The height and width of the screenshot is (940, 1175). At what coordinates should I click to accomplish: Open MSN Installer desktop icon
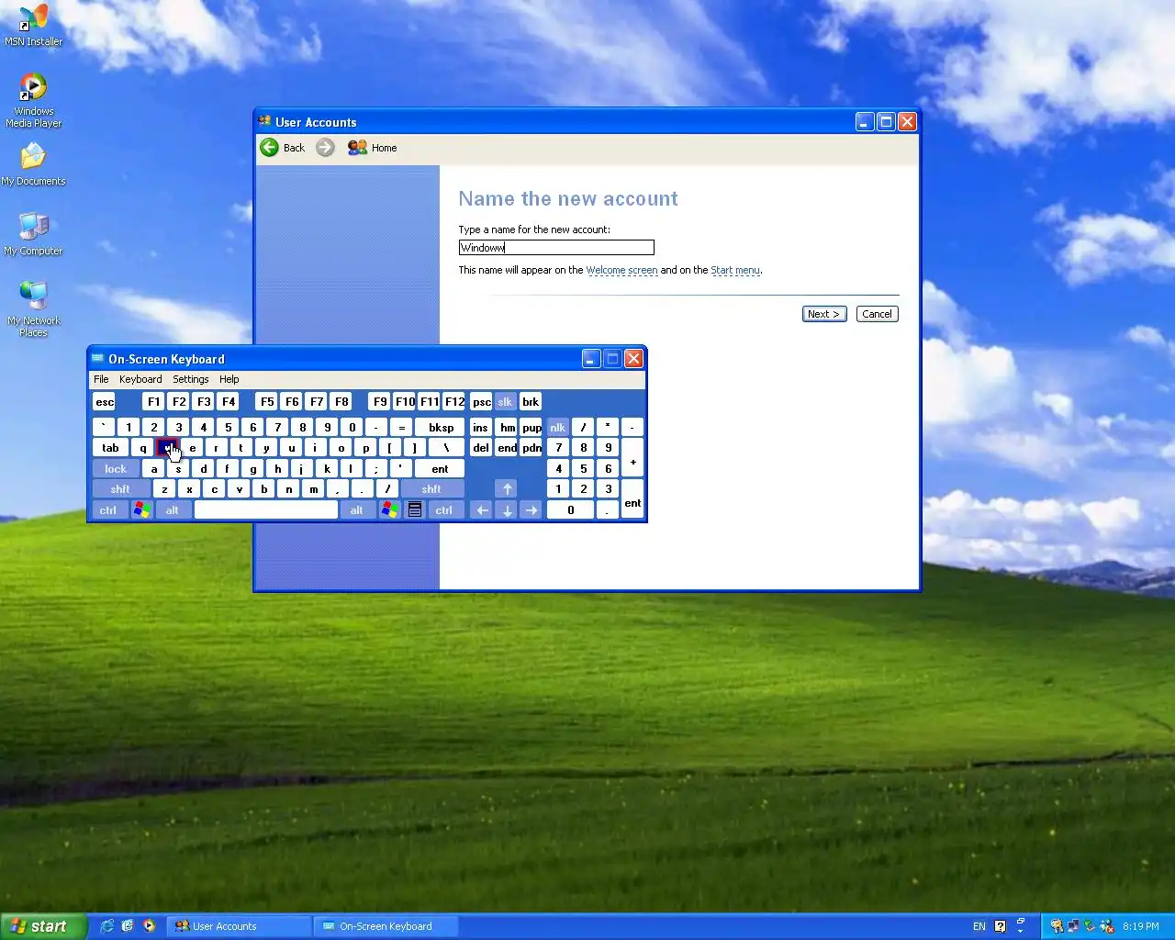(x=33, y=26)
